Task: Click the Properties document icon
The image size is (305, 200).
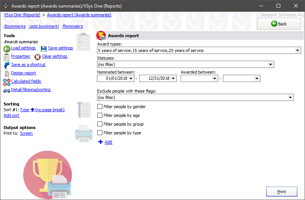Action: tap(7, 57)
